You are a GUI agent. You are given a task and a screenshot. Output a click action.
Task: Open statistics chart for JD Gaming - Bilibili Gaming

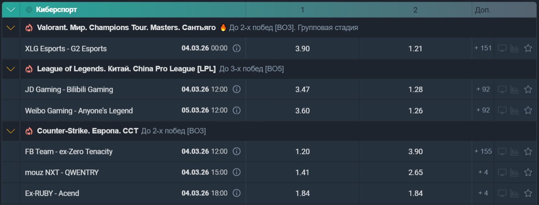point(515,89)
